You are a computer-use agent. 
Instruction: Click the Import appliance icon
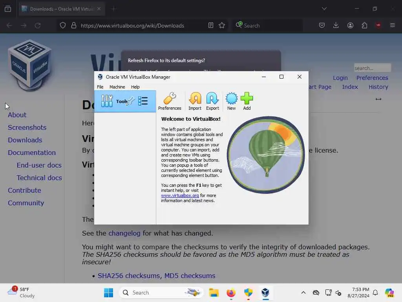(195, 101)
